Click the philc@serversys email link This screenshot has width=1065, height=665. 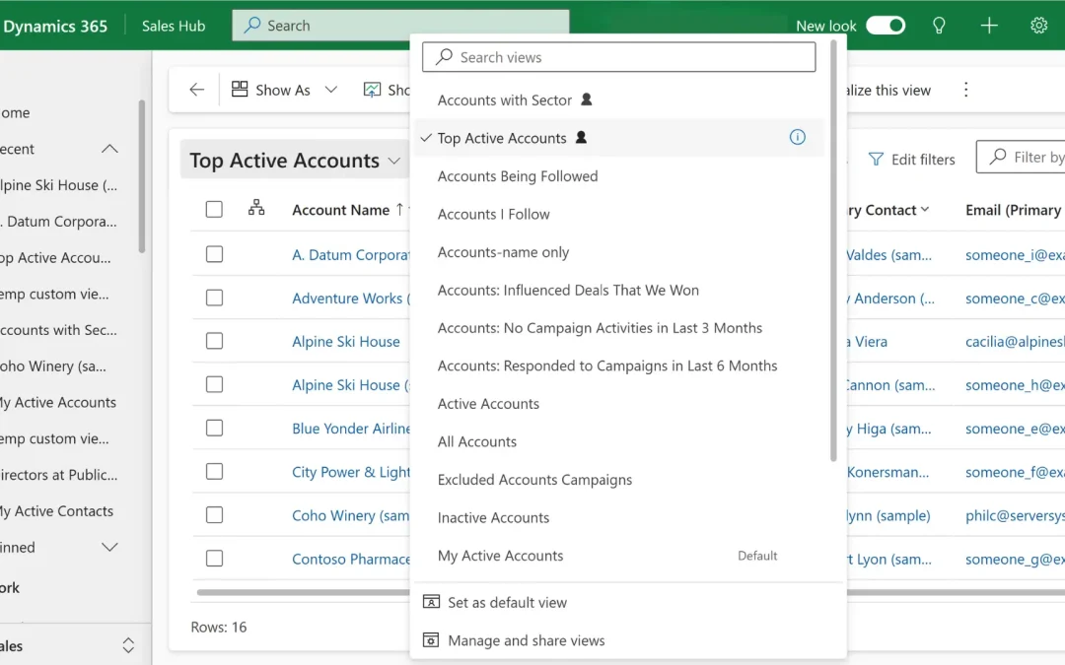pyautogui.click(x=1015, y=515)
